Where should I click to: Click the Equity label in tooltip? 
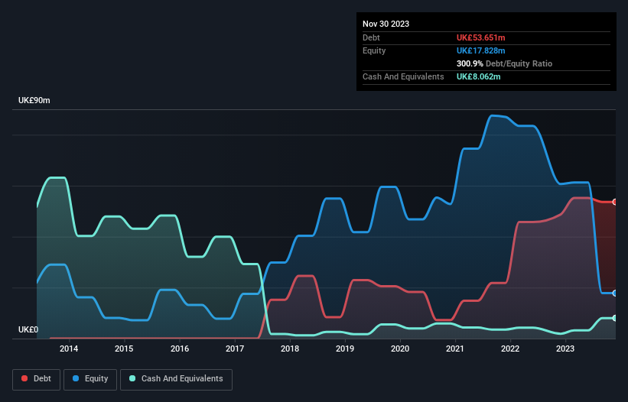click(x=374, y=50)
